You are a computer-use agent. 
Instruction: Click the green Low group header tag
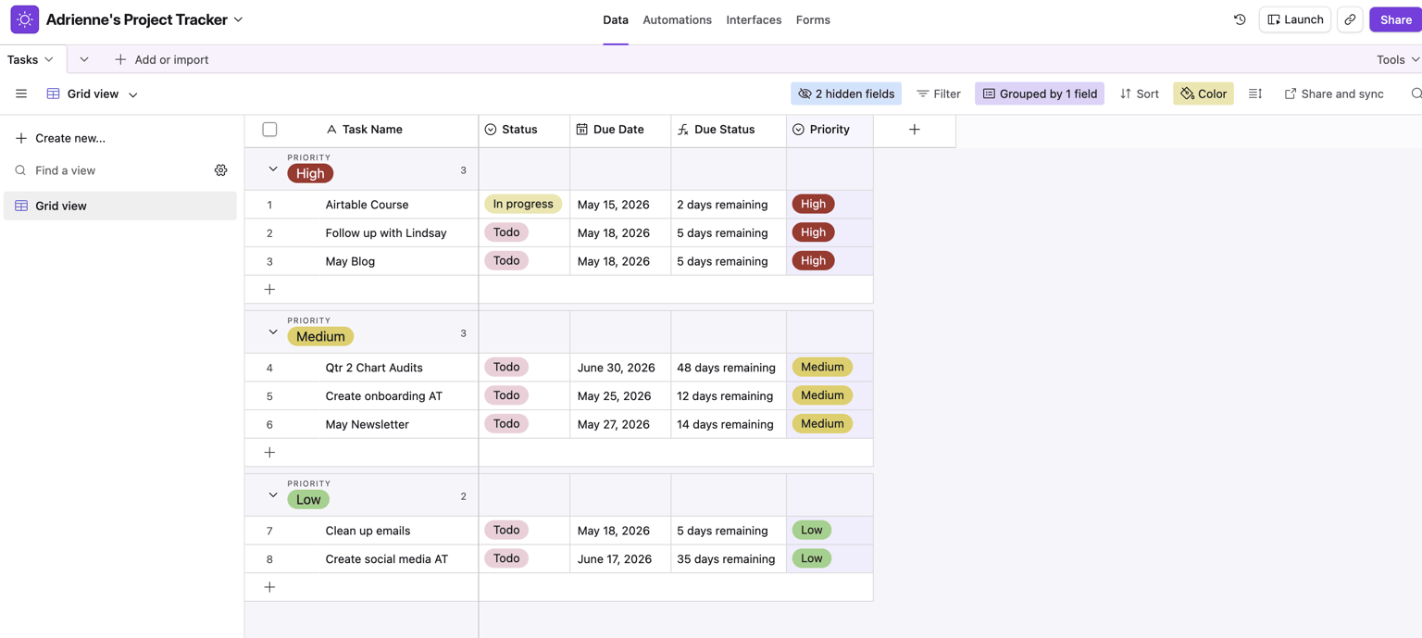[308, 499]
